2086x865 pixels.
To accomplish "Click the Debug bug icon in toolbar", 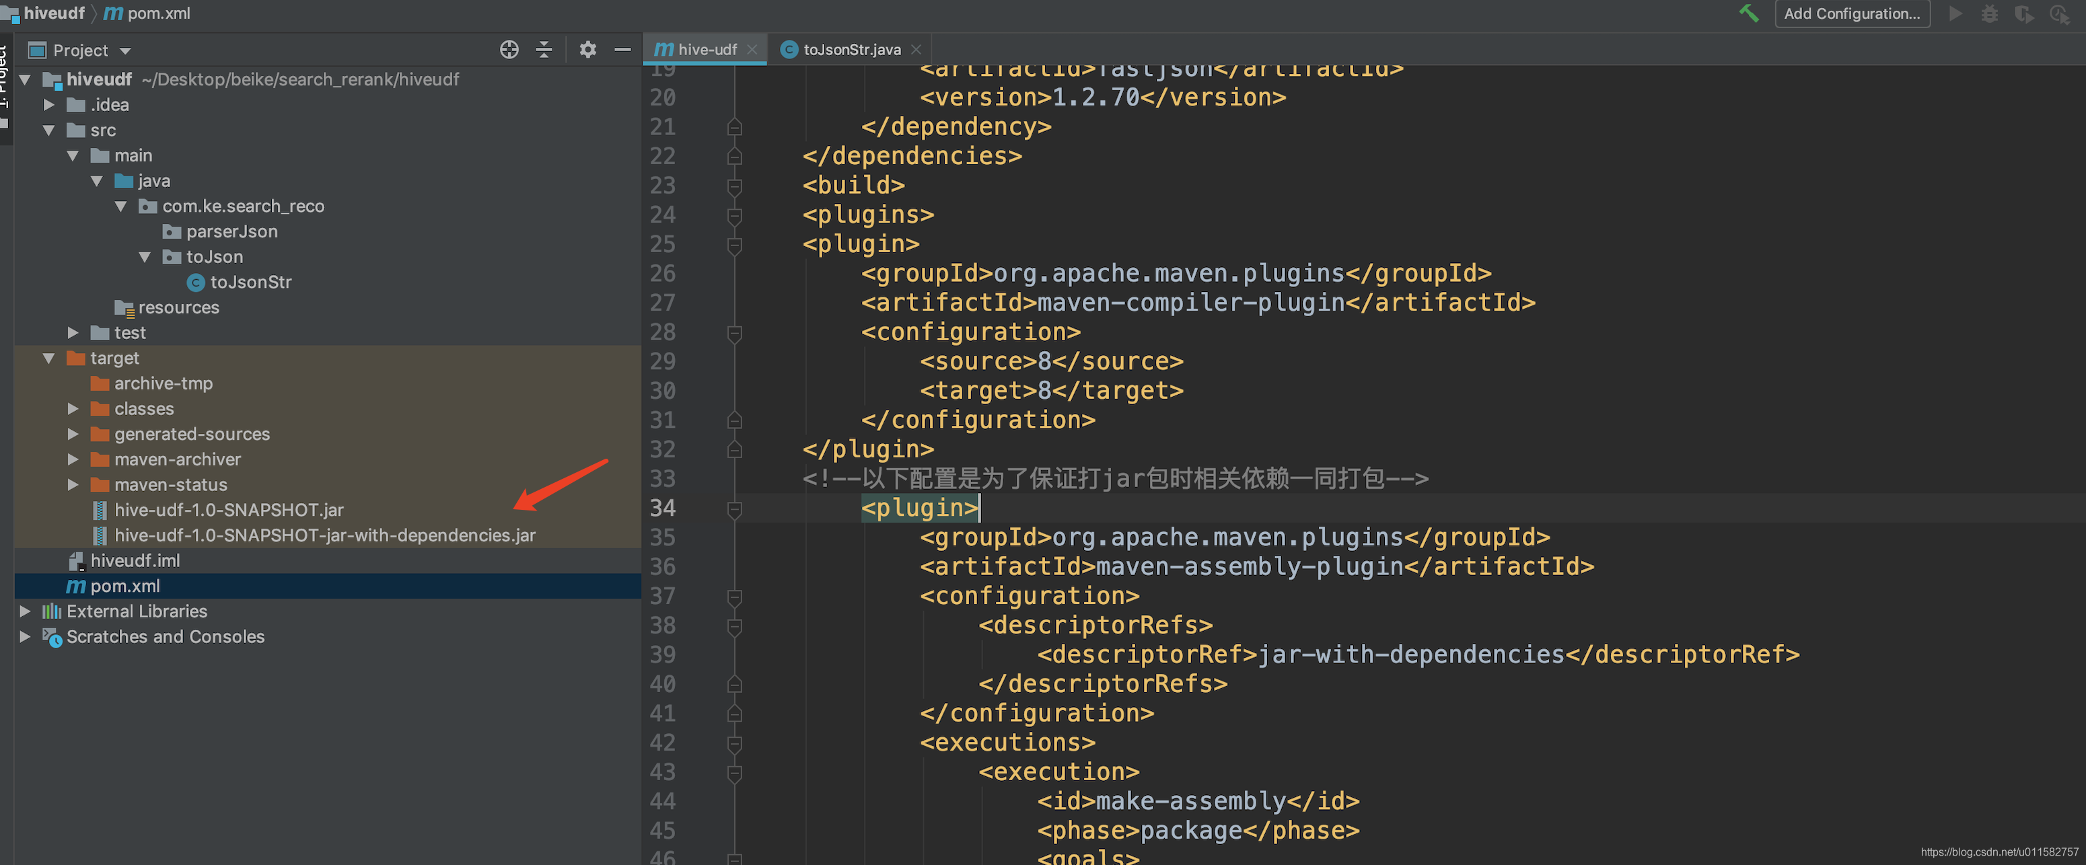I will click(x=1990, y=13).
